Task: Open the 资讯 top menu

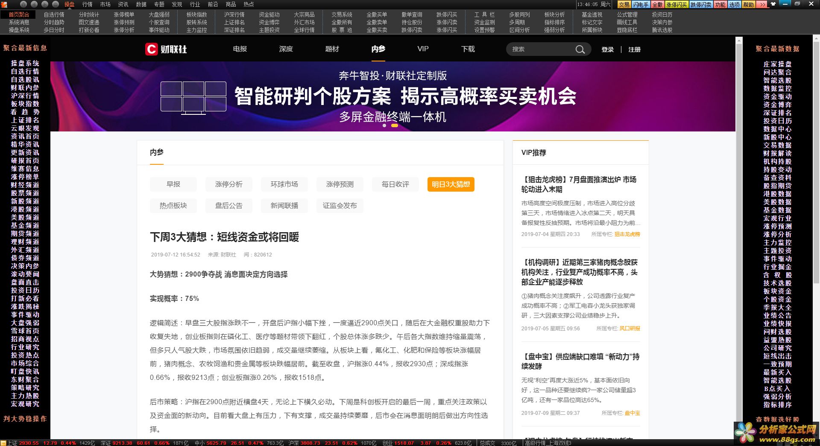Action: coord(123,4)
